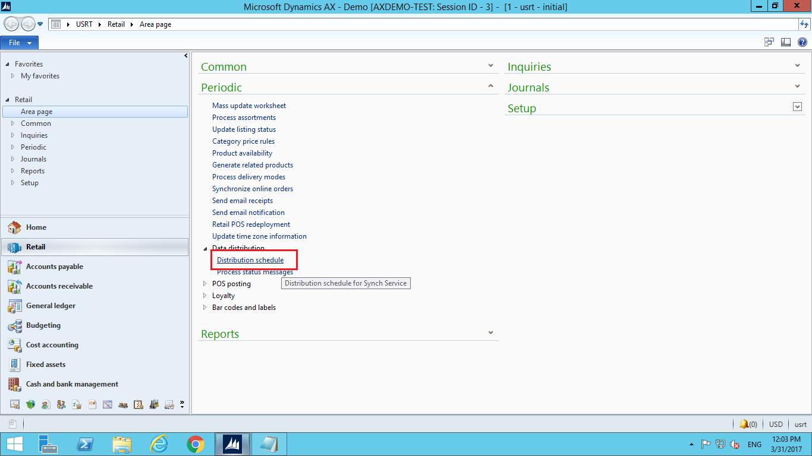This screenshot has width=812, height=456.
Task: Open Synchronize online orders
Action: coord(253,189)
